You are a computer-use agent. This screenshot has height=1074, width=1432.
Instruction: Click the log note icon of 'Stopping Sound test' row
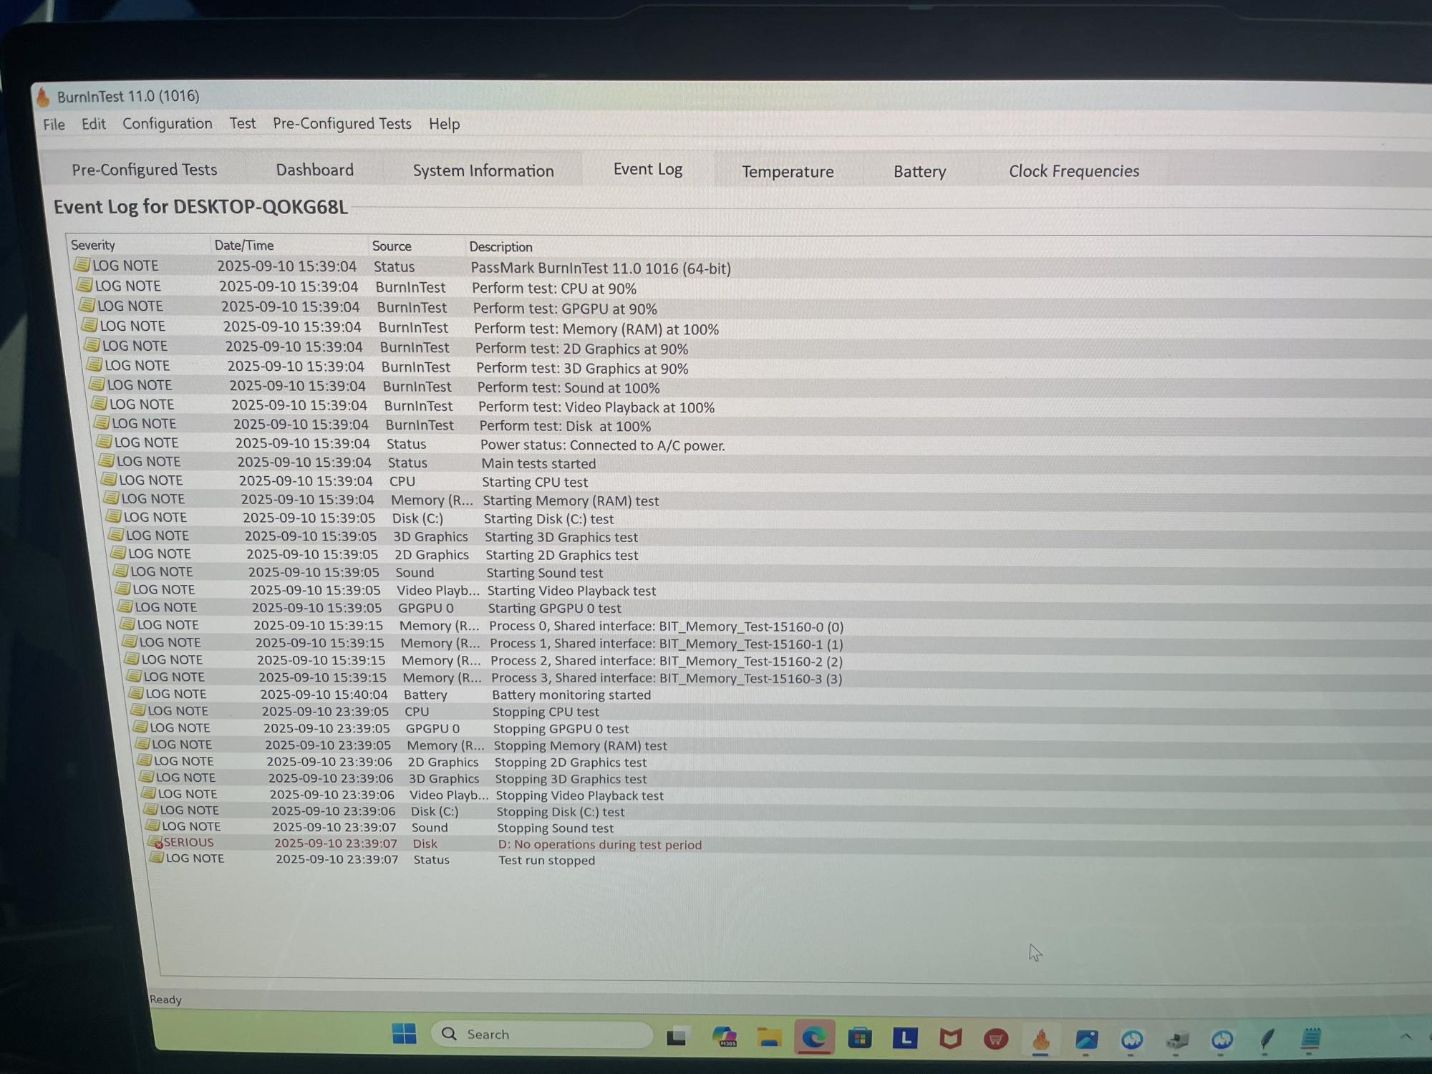(153, 826)
